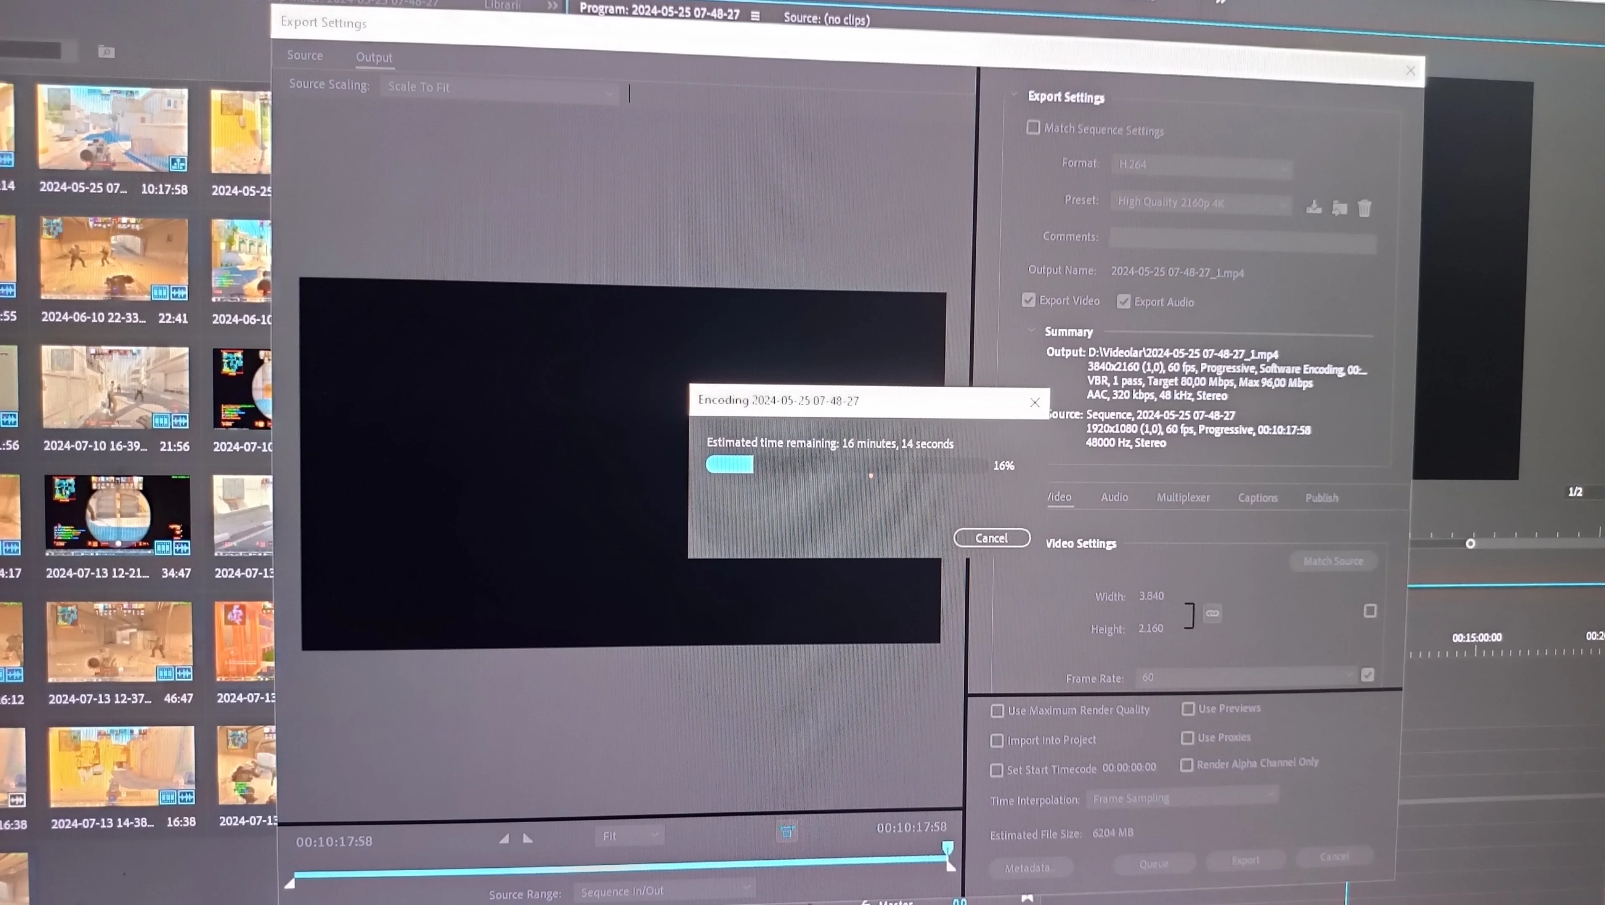Screen dimensions: 1605x905
Task: Cancel the encoding in the progress dialog
Action: pyautogui.click(x=992, y=538)
